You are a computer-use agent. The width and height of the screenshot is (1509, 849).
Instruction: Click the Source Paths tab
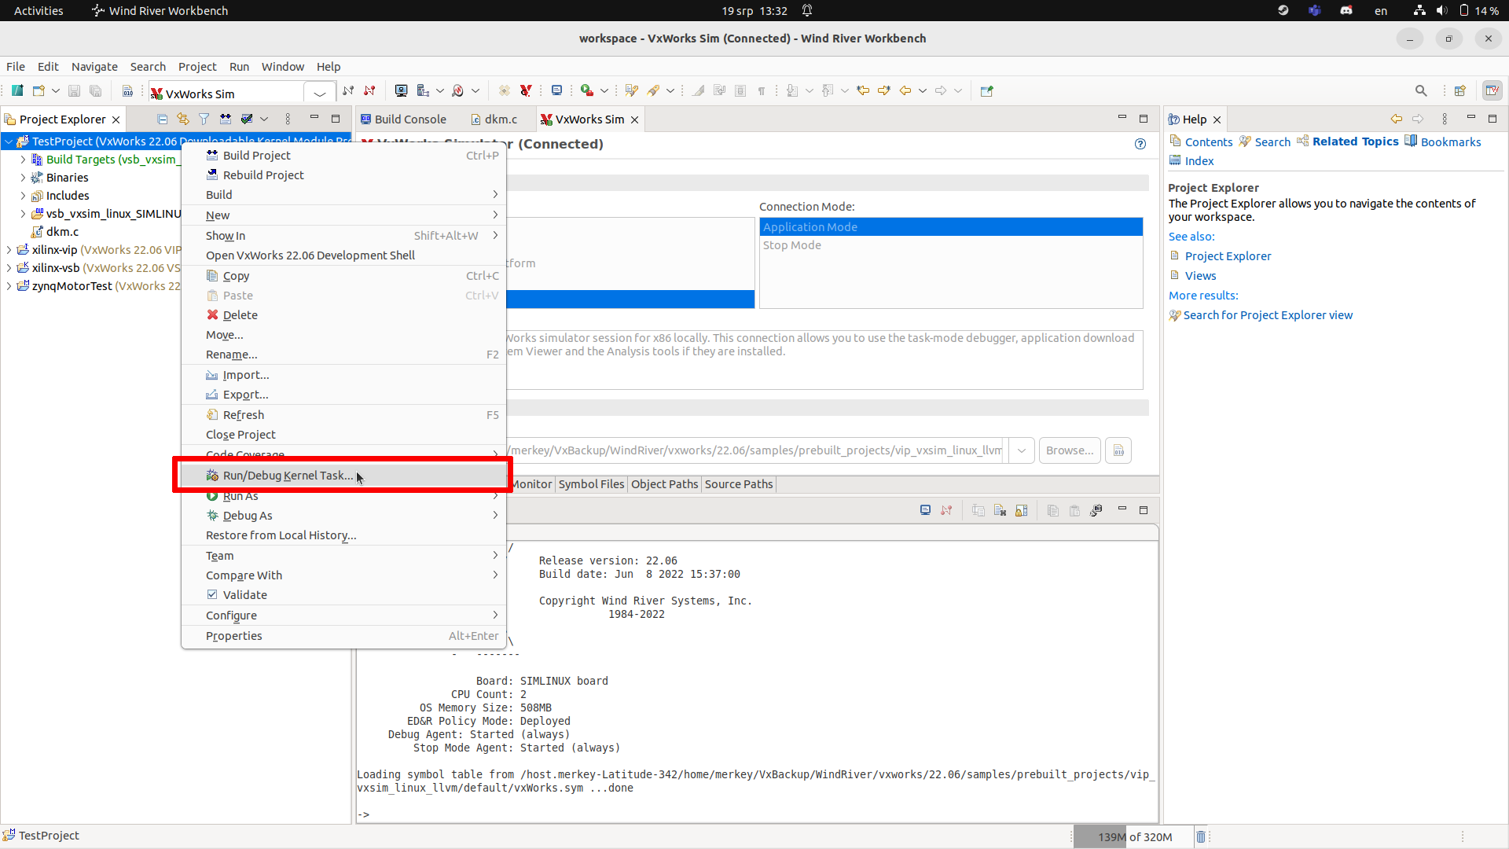pyautogui.click(x=739, y=484)
